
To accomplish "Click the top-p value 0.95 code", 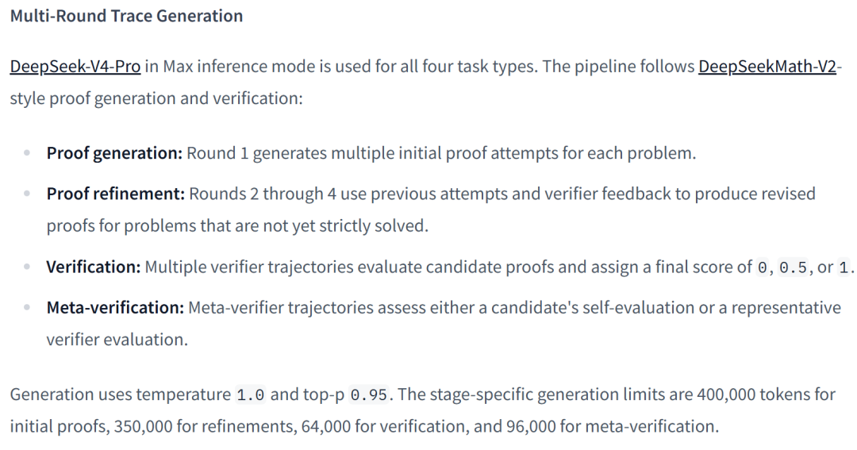I will point(368,394).
